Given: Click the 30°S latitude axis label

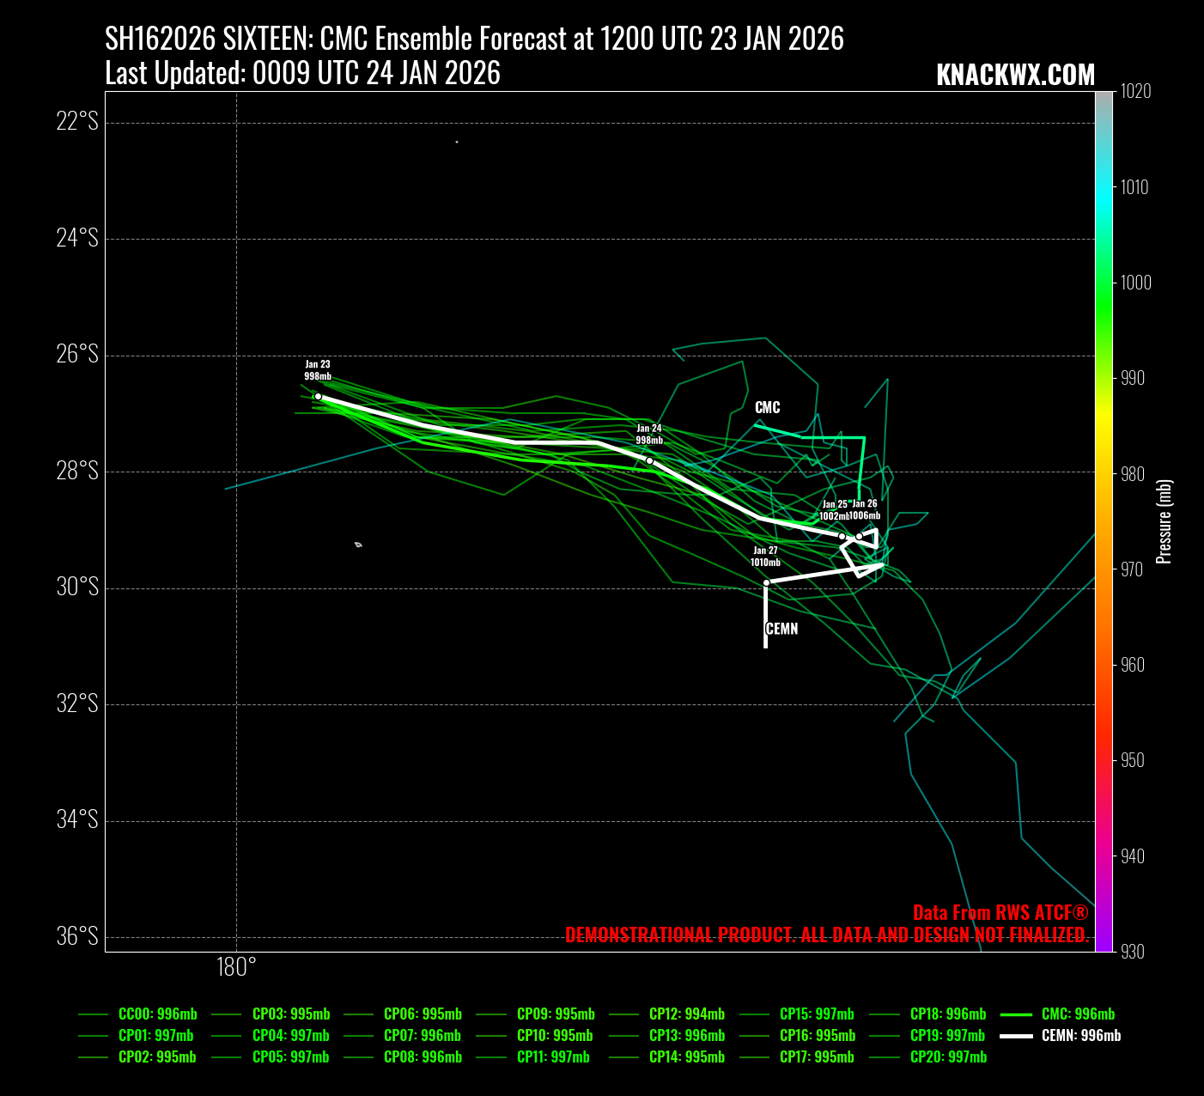Looking at the screenshot, I should 77,588.
